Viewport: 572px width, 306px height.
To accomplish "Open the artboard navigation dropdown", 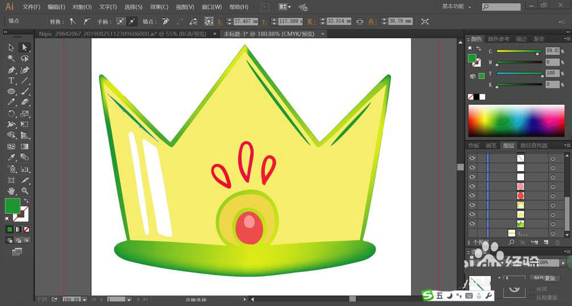I will [x=129, y=299].
